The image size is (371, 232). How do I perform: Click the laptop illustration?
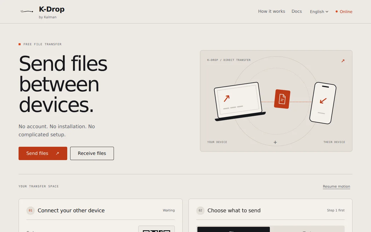[x=240, y=101]
